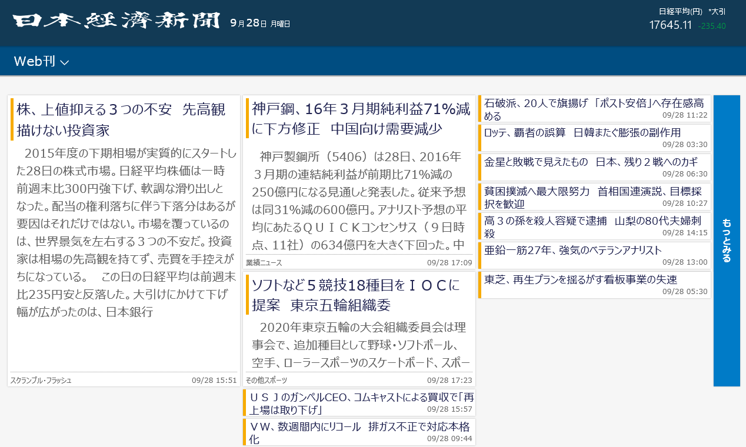Image resolution: width=746 pixels, height=447 pixels.
Task: Open the Web刊 dropdown menu
Action: point(42,61)
